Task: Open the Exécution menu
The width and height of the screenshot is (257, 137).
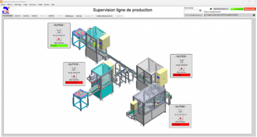Action: tap(33, 4)
